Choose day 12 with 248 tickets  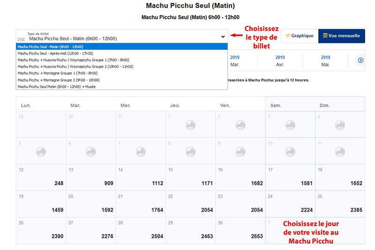click(x=41, y=177)
